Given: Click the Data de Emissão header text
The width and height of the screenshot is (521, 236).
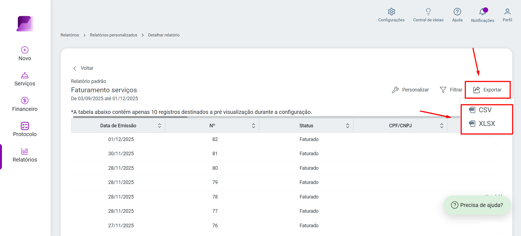Looking at the screenshot, I should [x=118, y=126].
